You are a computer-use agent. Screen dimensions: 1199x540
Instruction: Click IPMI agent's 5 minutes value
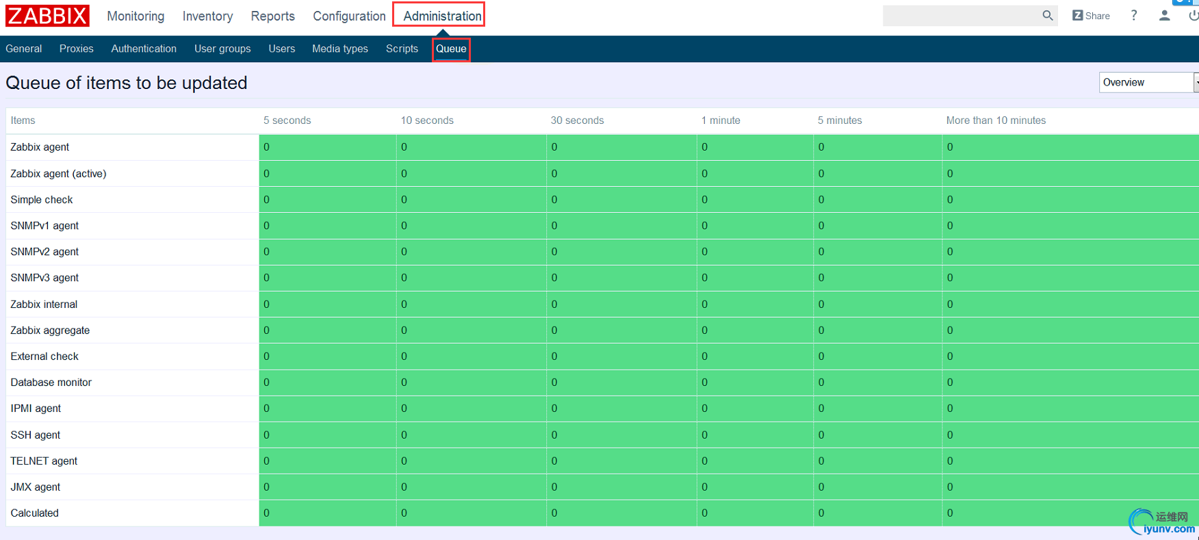[x=821, y=409]
